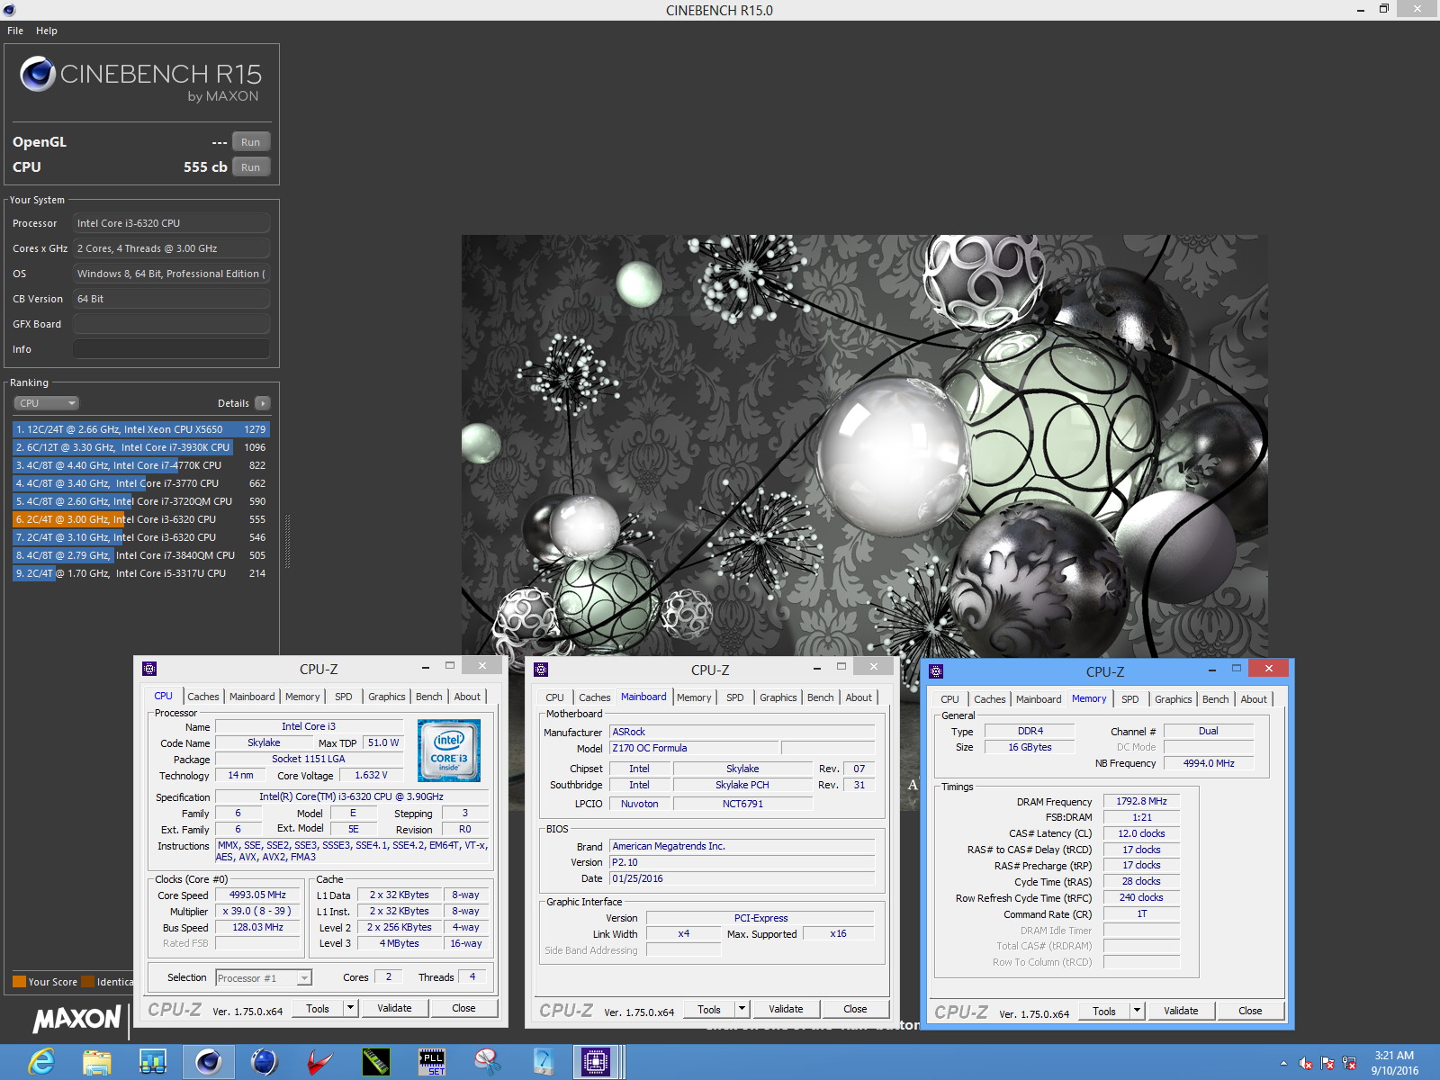
Task: Open the Snipping Tool taskbar icon
Action: click(488, 1062)
